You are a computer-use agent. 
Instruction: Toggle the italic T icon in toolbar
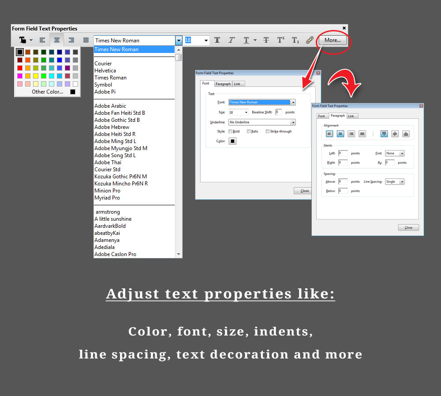tap(232, 40)
